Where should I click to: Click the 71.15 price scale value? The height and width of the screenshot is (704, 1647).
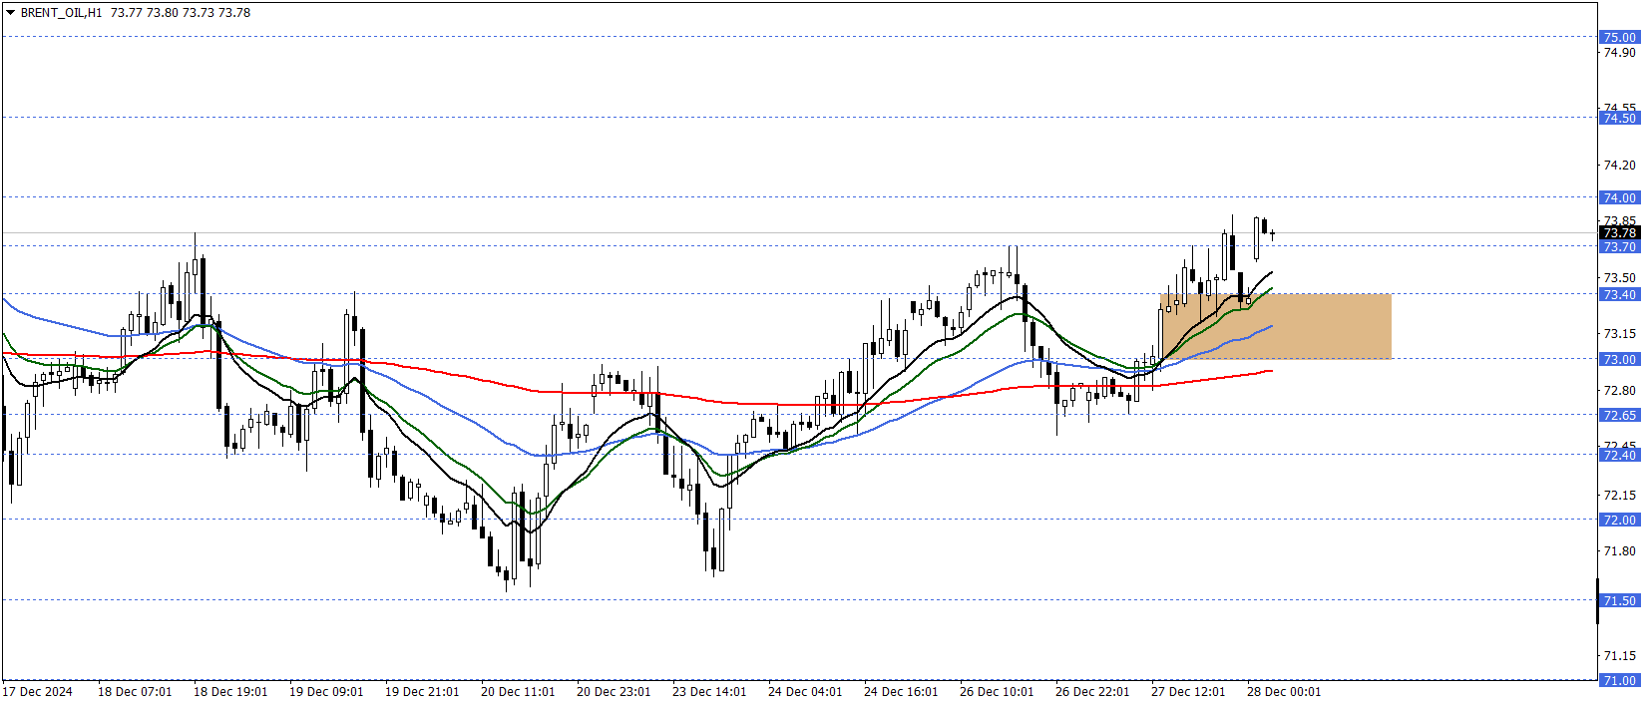[1619, 655]
